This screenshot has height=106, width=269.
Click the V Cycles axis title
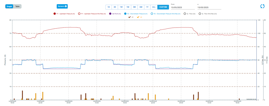[x=267, y=60]
